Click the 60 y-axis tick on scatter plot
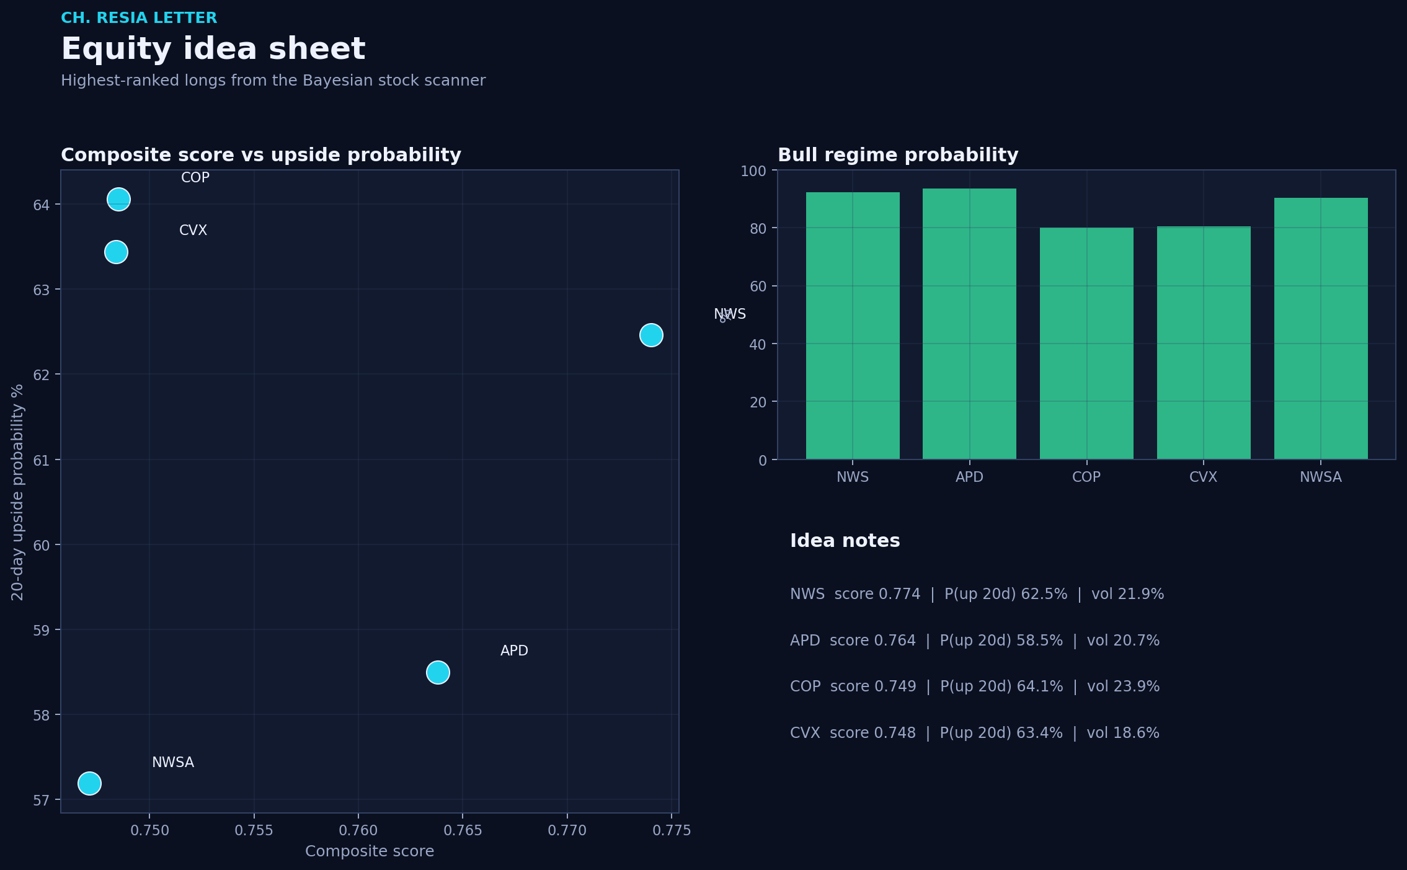Viewport: 1407px width, 870px height. (x=42, y=546)
